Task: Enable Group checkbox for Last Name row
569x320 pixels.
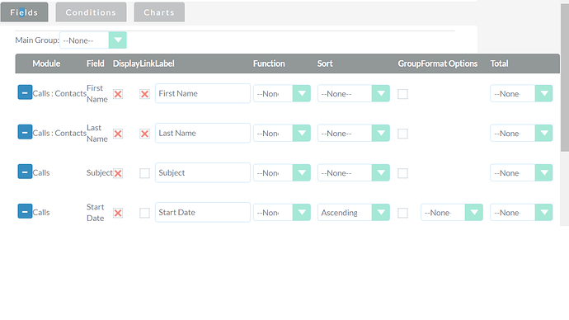Action: 402,134
